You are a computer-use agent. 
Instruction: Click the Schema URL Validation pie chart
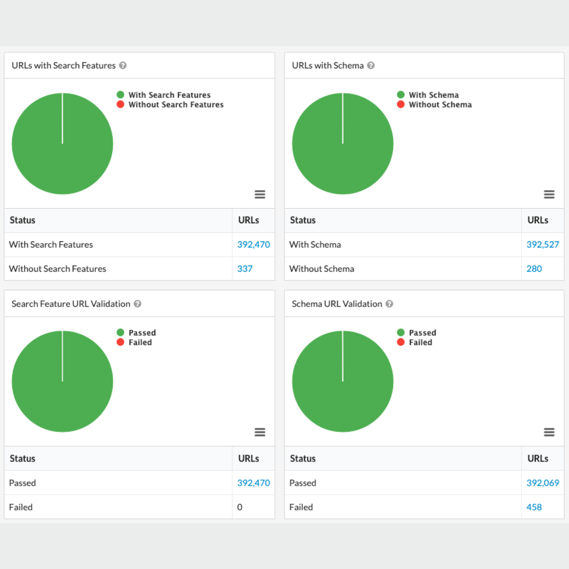point(342,395)
